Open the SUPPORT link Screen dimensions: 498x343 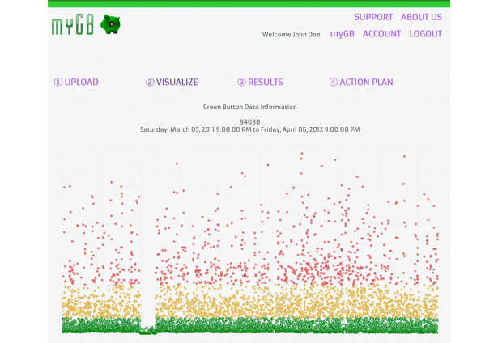pos(373,17)
